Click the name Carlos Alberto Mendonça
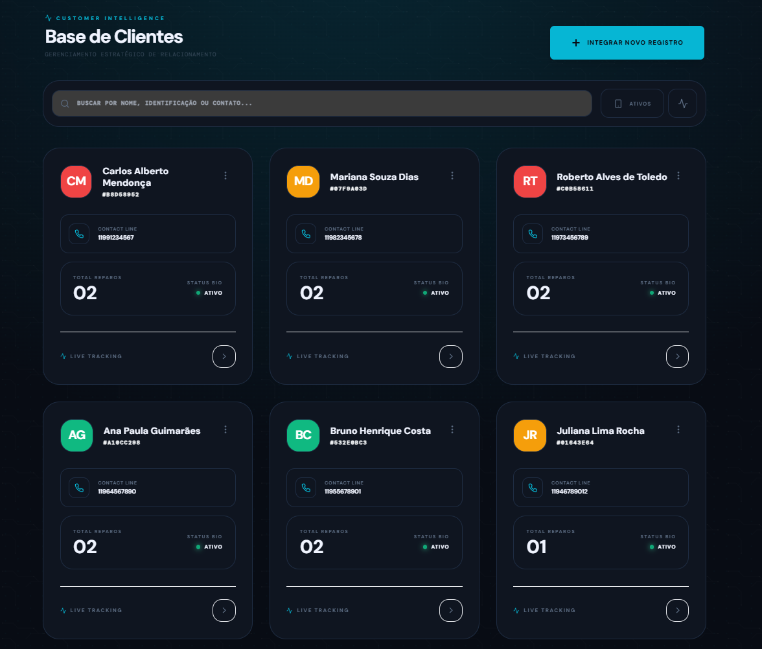The height and width of the screenshot is (649, 762). (x=135, y=177)
